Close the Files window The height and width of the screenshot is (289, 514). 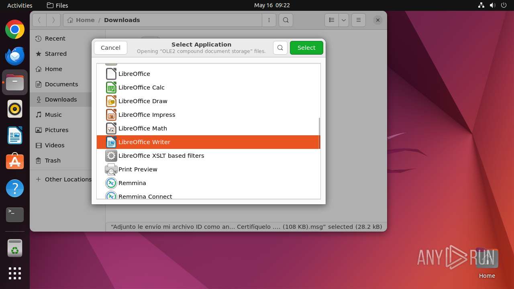pyautogui.click(x=377, y=20)
